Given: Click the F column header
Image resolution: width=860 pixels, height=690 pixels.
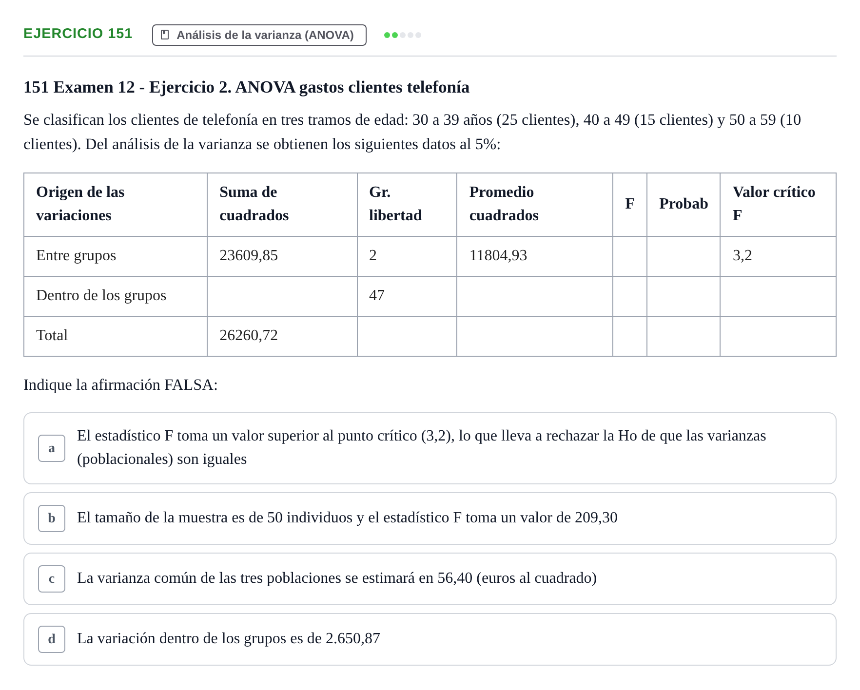Looking at the screenshot, I should pos(630,204).
